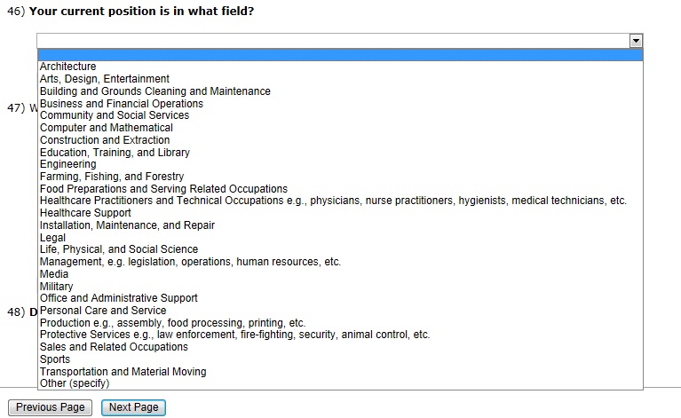Select Healthcare Support option
681x418 pixels.
pos(85,213)
